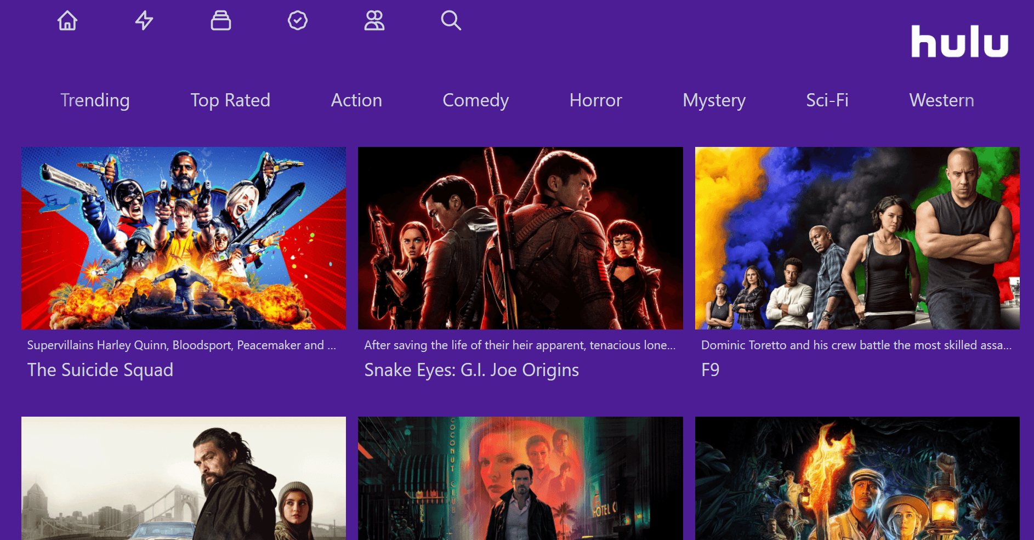Open the Account users icon
The height and width of the screenshot is (540, 1034).
click(374, 21)
